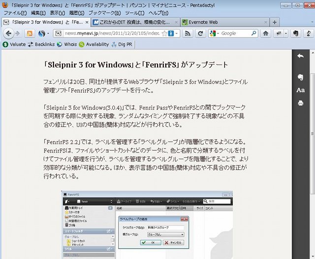315x259 pixels.
Task: Click the Dig PR bookmark
Action: pyautogui.click(x=122, y=44)
